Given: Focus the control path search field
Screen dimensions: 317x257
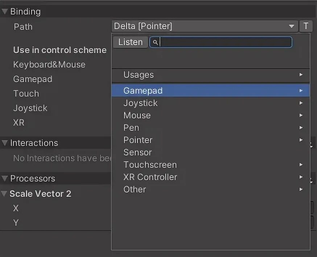Looking at the screenshot, I should point(225,42).
